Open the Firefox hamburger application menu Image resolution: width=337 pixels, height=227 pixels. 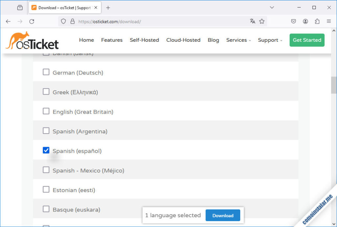[x=328, y=21]
